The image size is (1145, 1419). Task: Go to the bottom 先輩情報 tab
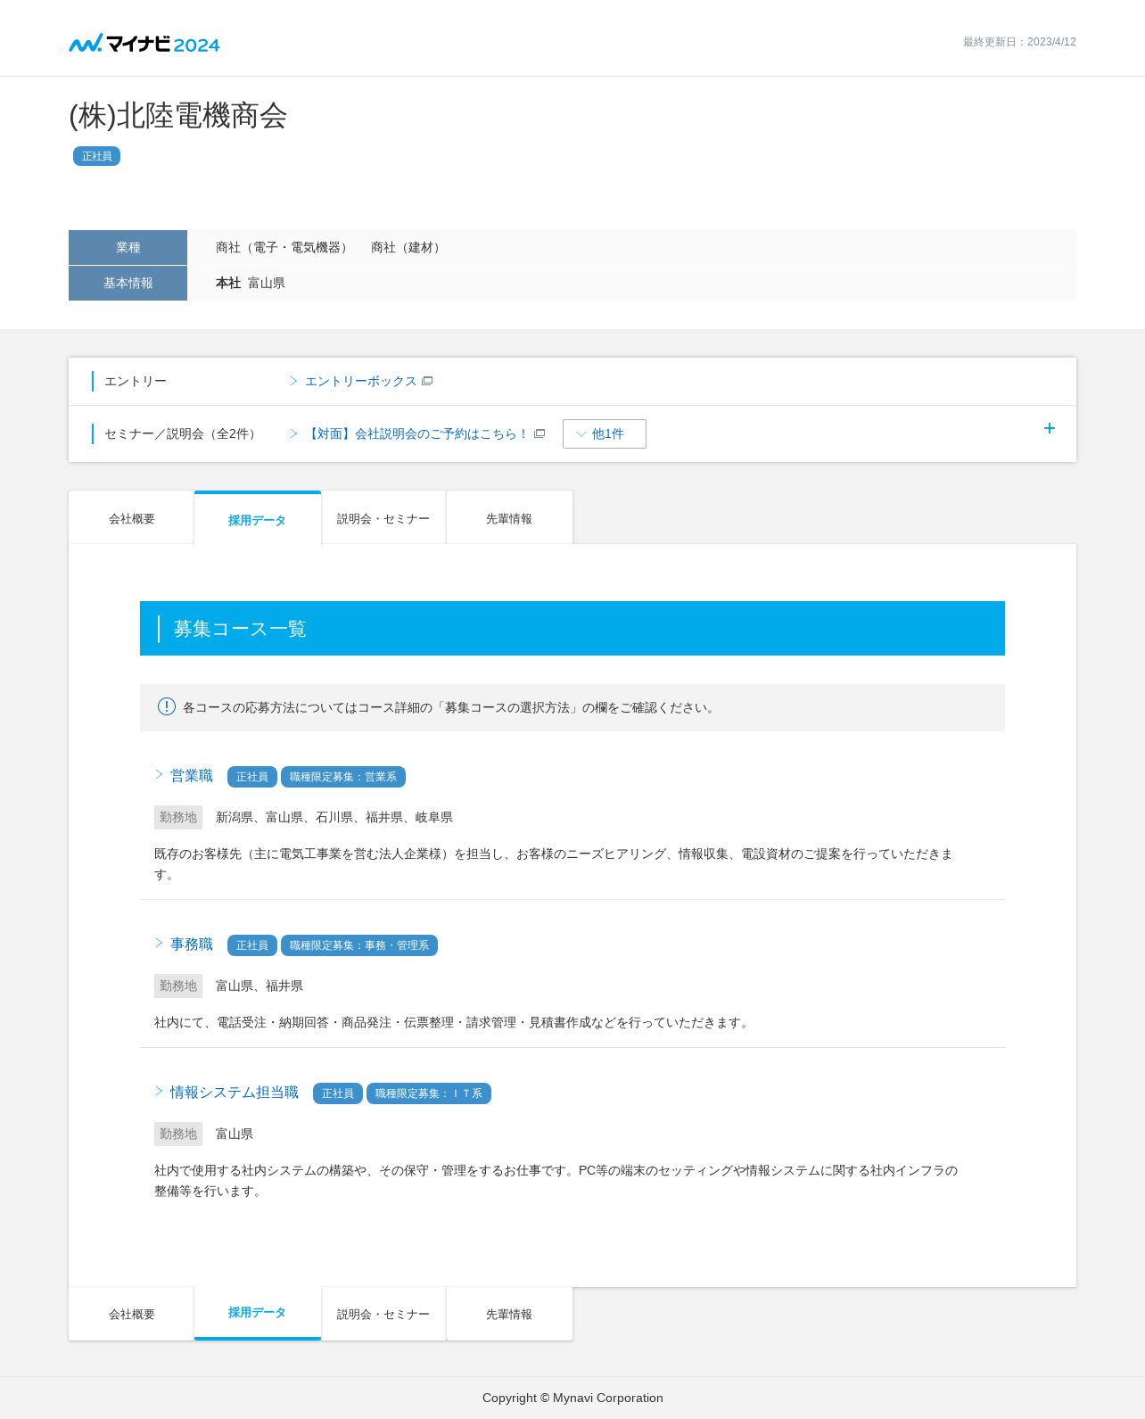(x=509, y=1314)
